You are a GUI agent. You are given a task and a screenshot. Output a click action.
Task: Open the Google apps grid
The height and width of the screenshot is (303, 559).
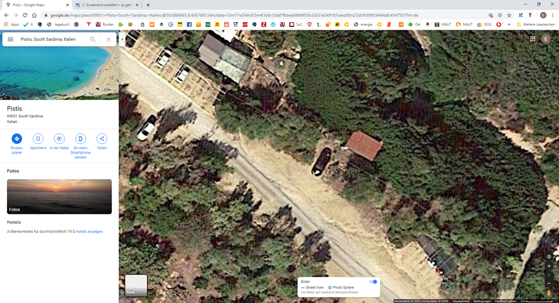tap(533, 39)
